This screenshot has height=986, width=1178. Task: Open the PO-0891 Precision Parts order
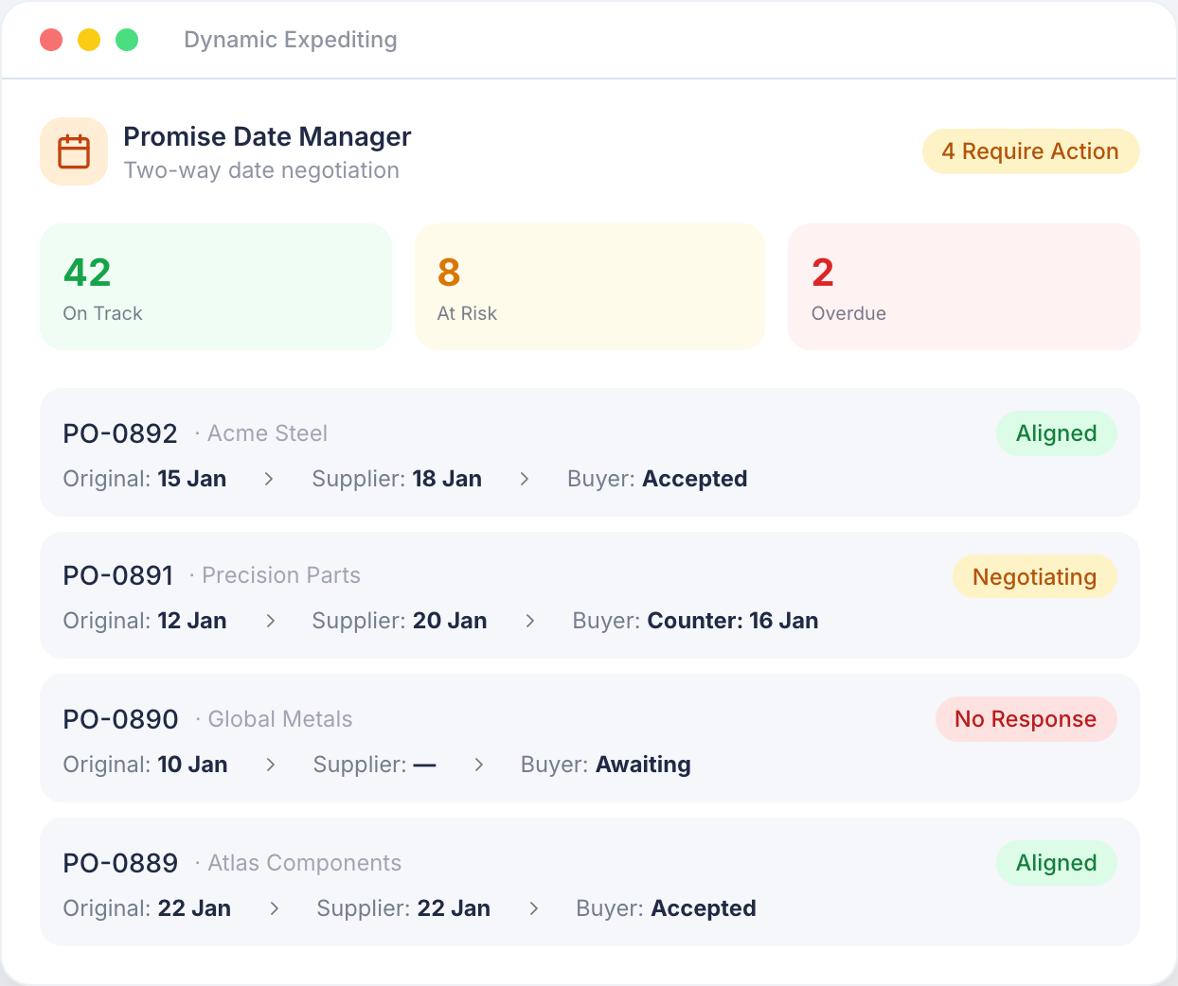(590, 595)
